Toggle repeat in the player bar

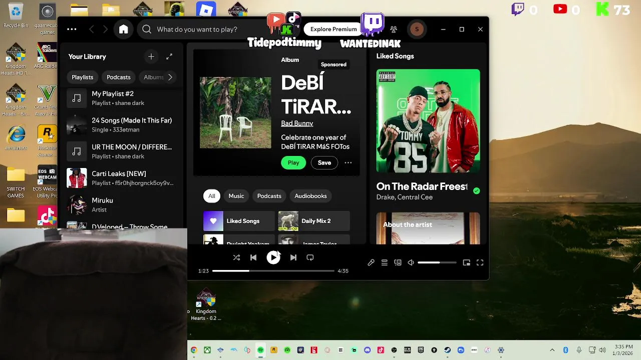310,257
